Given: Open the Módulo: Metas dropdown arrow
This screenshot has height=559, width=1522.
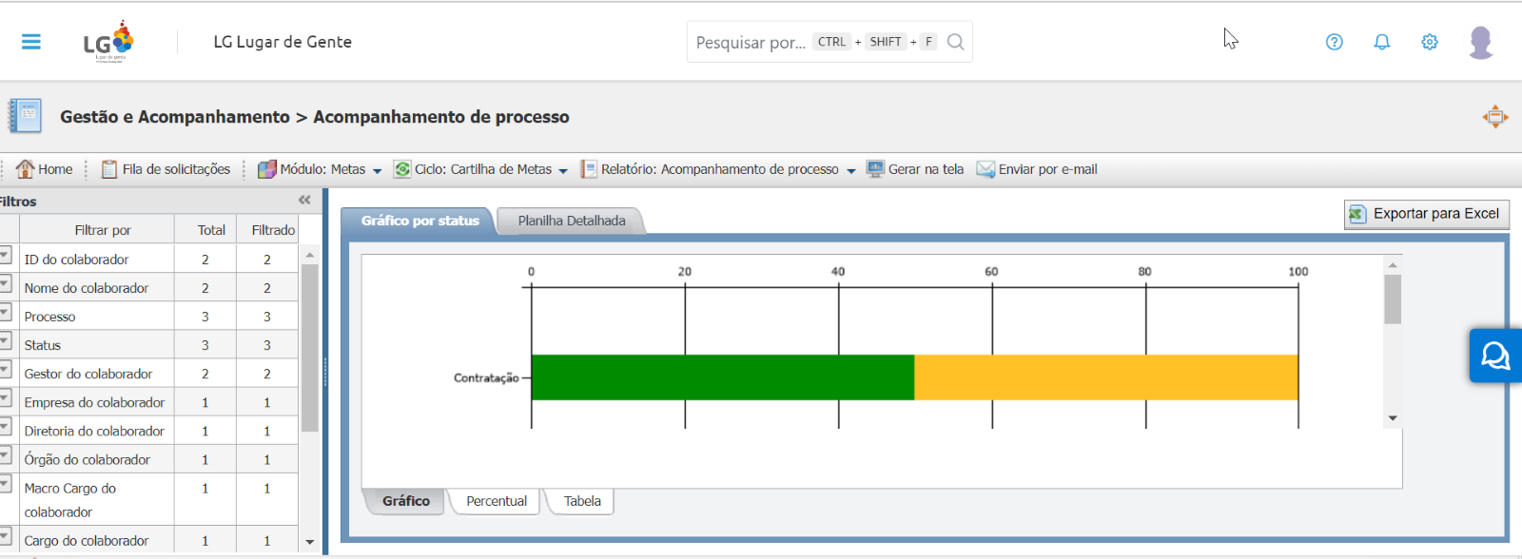Looking at the screenshot, I should [378, 171].
